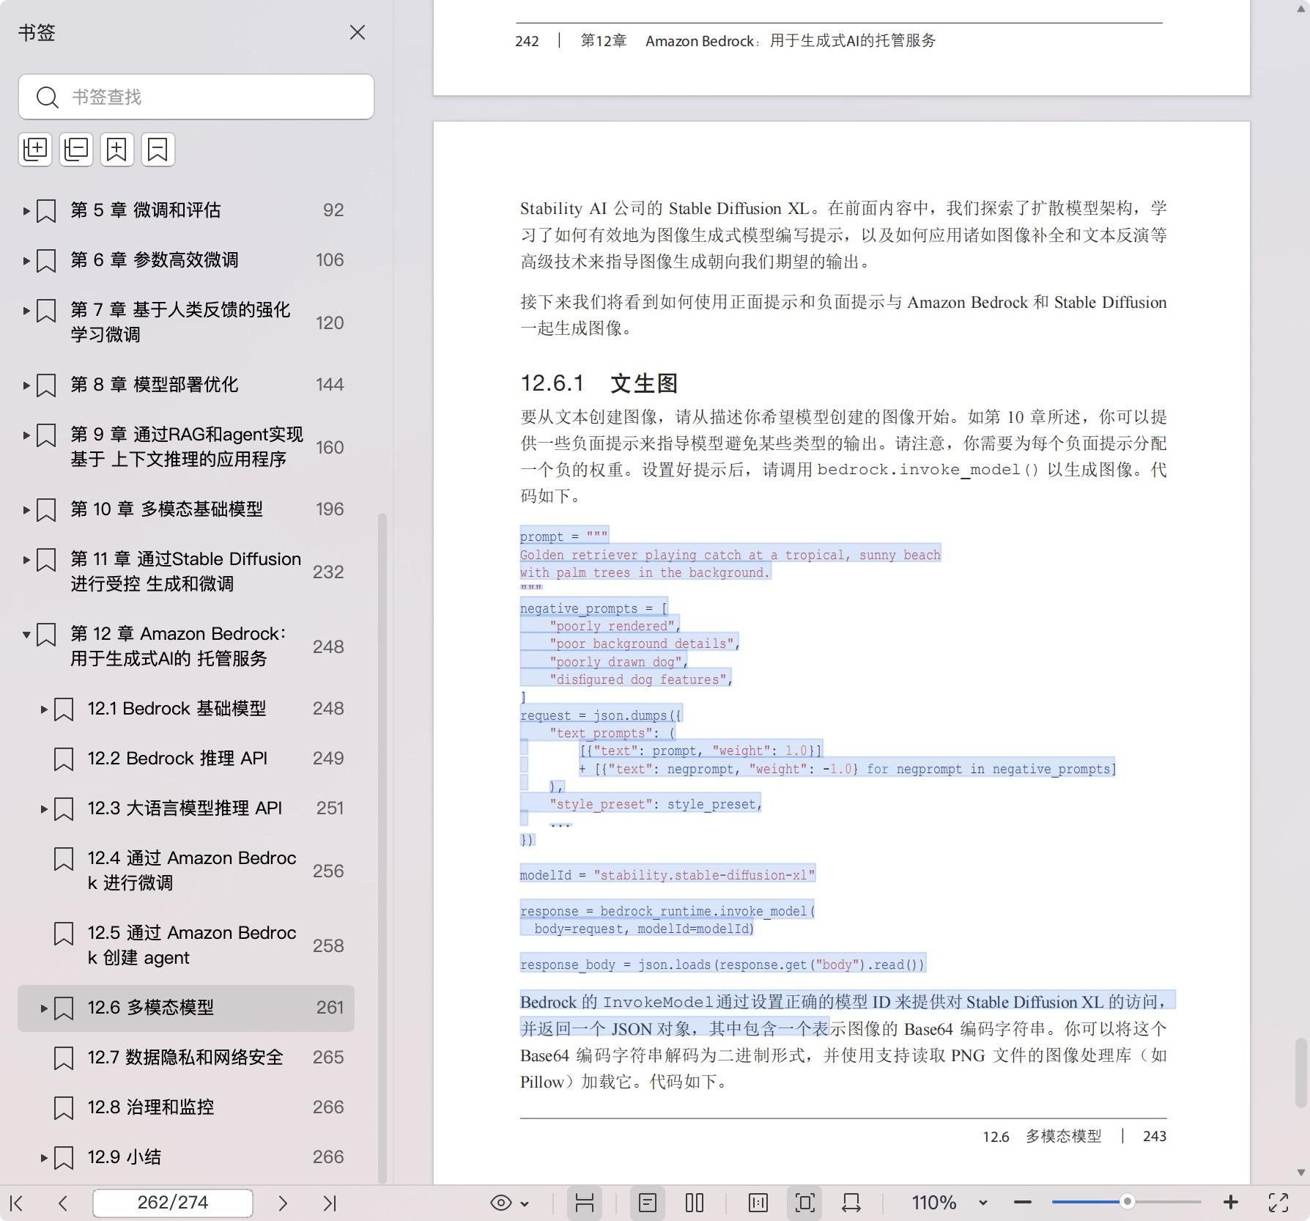The image size is (1310, 1221).
Task: Expand the 12.9 小结 arrow
Action: (44, 1158)
